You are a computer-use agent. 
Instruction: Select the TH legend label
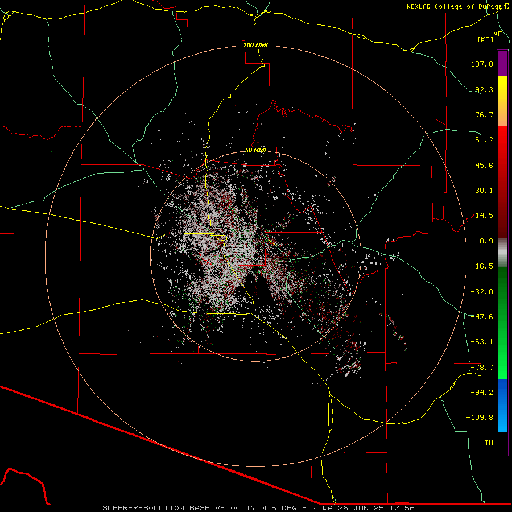click(489, 443)
